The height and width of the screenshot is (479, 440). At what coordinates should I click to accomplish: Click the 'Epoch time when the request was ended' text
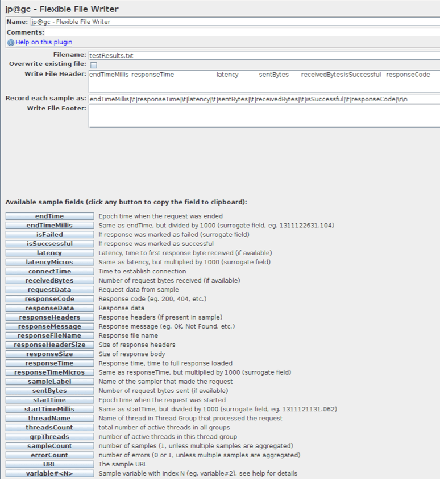(161, 216)
